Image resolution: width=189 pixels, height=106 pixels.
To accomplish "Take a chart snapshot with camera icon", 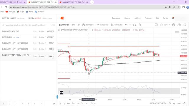I will coord(179,25).
